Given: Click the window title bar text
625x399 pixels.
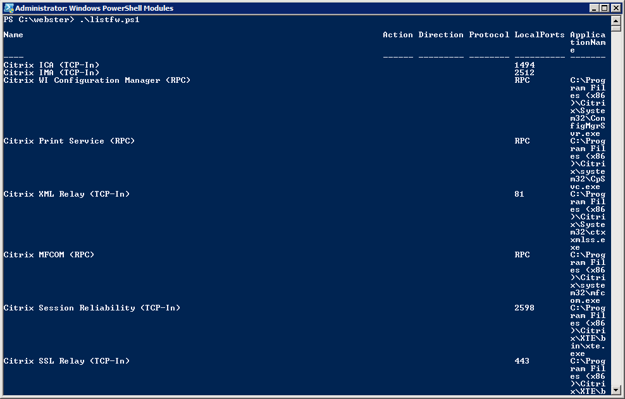Looking at the screenshot, I should tap(94, 8).
